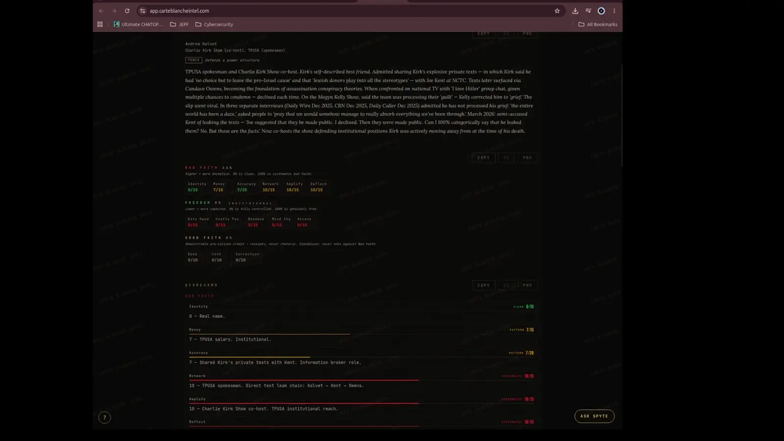
Task: Click the page vertical scrollbar
Action: click(621, 115)
